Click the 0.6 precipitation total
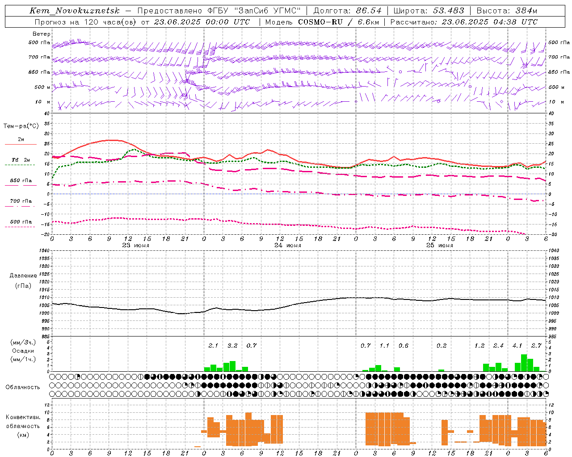Image resolution: width=572 pixels, height=457 pixels. click(x=404, y=345)
